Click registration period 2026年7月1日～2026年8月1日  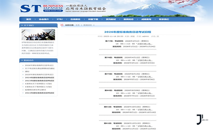[x=139, y=96]
